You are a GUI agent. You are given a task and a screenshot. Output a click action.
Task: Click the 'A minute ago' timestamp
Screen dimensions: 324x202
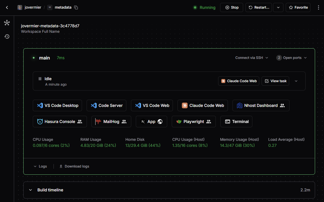pos(56,84)
